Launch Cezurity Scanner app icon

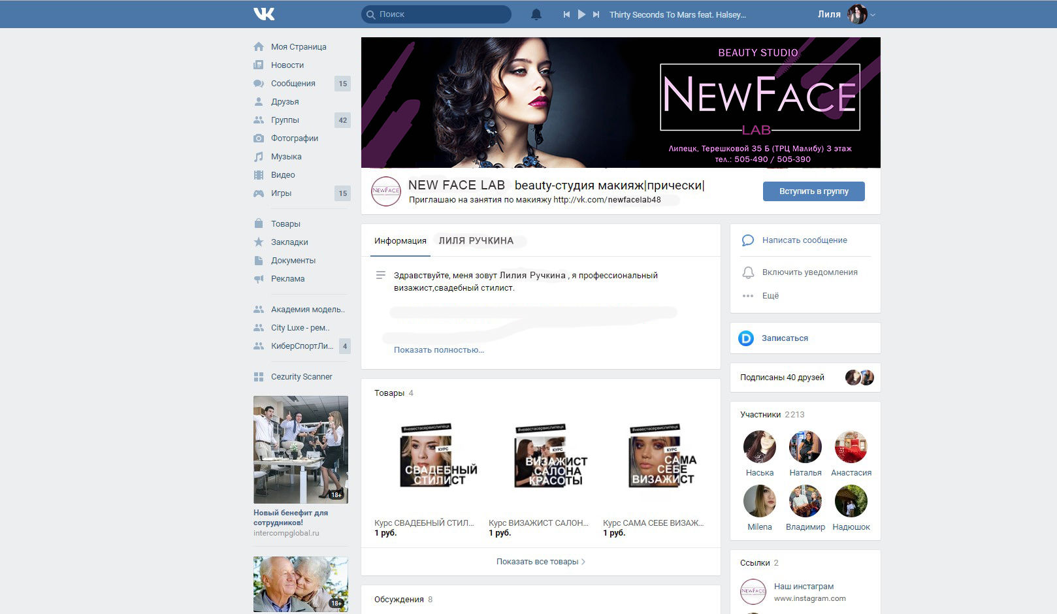[259, 377]
